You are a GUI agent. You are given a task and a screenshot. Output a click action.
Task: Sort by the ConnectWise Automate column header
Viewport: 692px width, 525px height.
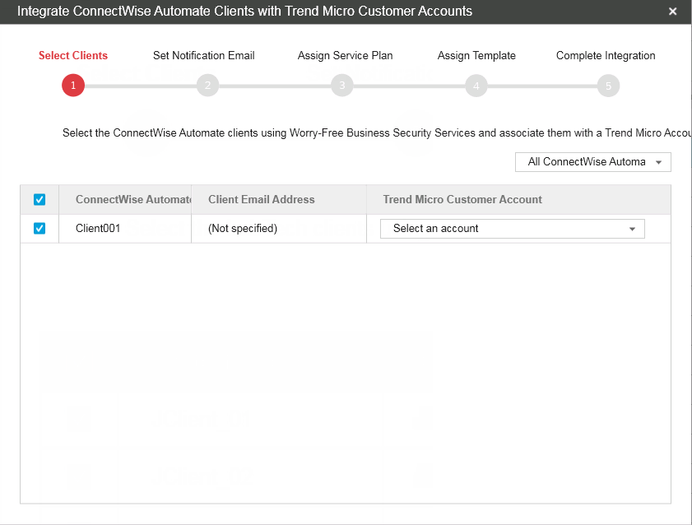coord(132,199)
